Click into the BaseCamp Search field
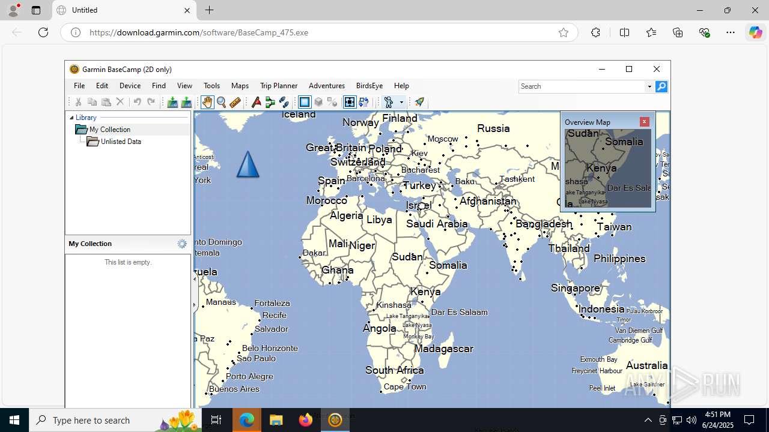Viewport: 769px width, 432px height. (x=582, y=86)
